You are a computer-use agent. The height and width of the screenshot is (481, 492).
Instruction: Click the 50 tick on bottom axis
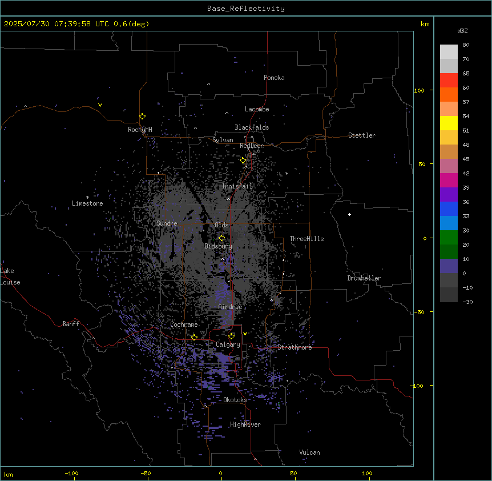pos(293,473)
